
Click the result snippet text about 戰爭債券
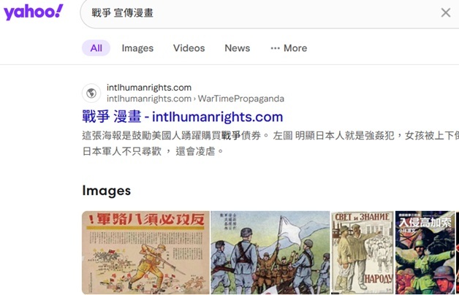(x=270, y=143)
